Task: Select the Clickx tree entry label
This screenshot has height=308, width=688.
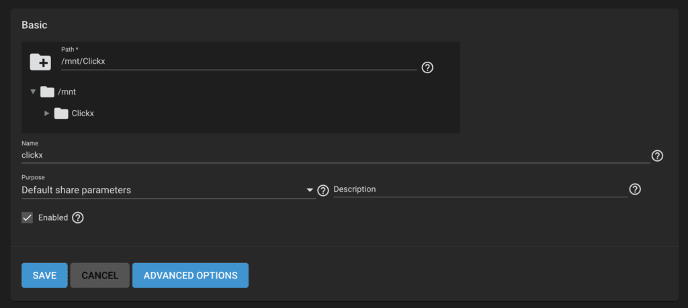Action: pos(83,113)
